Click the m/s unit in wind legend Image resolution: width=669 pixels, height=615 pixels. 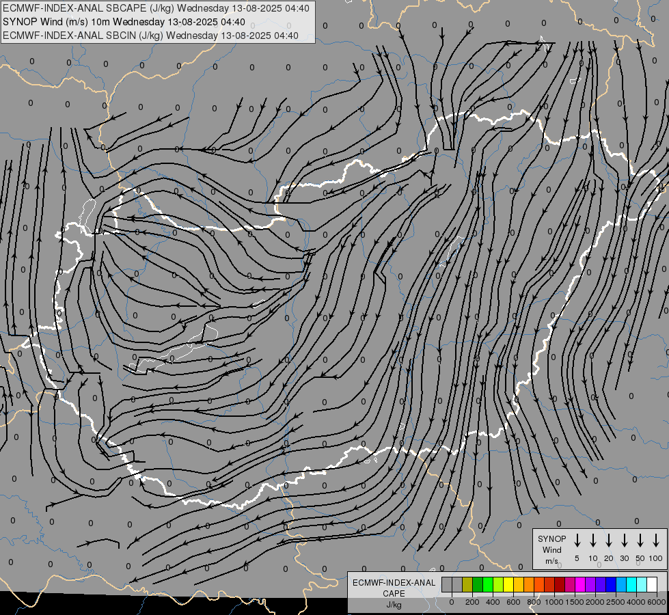tap(551, 561)
